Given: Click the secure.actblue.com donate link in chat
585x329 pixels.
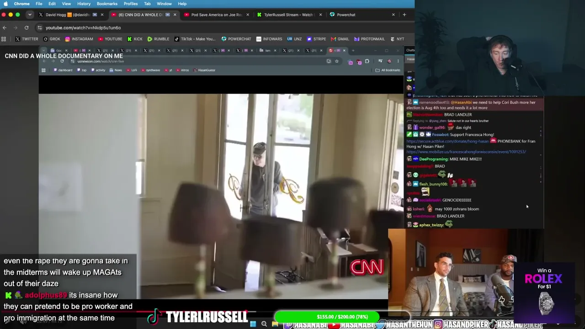Looking at the screenshot, I should click(448, 141).
